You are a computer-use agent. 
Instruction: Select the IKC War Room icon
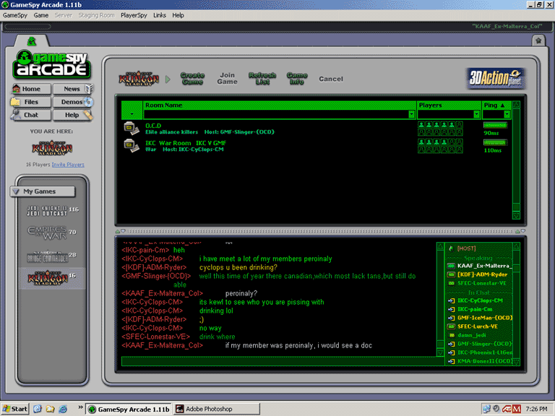pyautogui.click(x=132, y=145)
